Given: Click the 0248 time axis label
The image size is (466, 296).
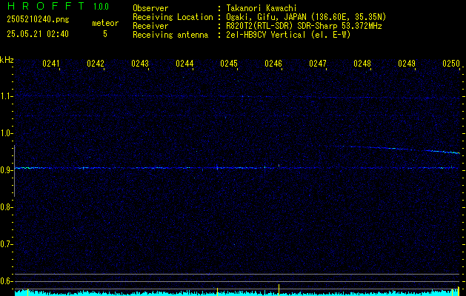Looking at the screenshot, I should [x=362, y=64].
